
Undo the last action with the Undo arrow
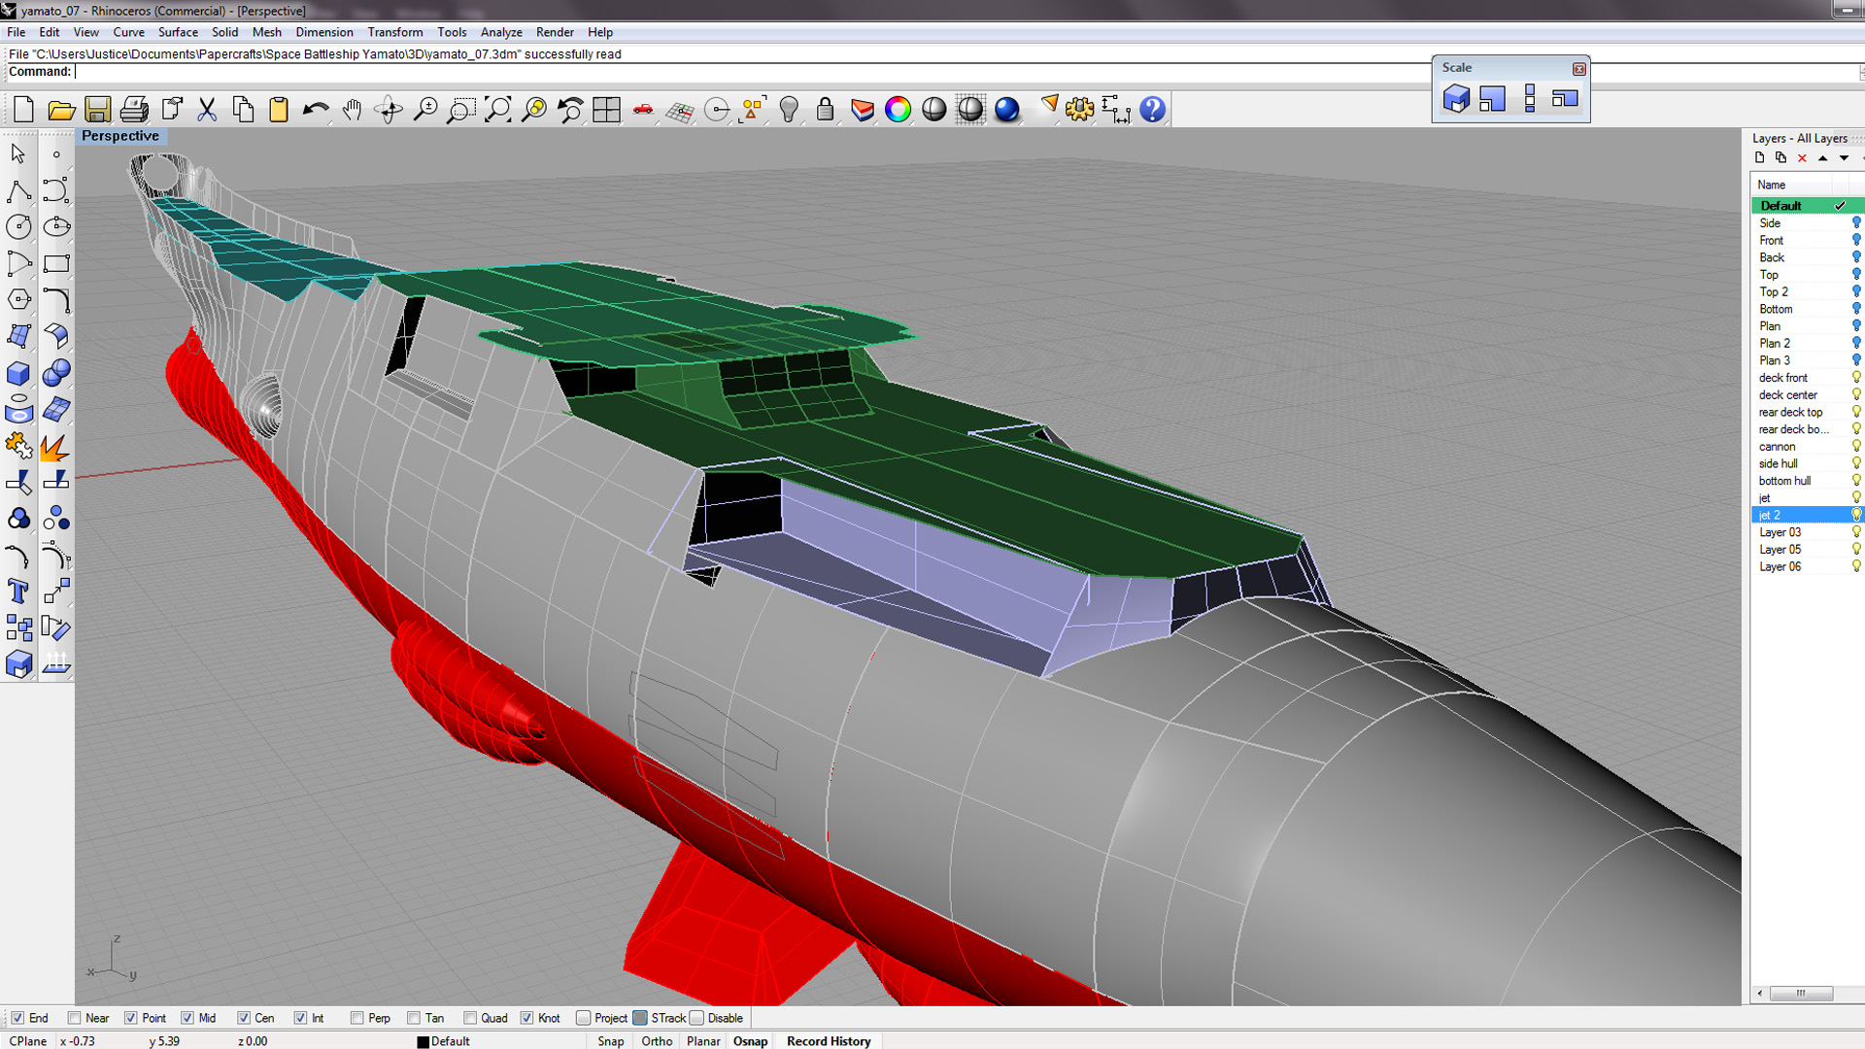[316, 110]
